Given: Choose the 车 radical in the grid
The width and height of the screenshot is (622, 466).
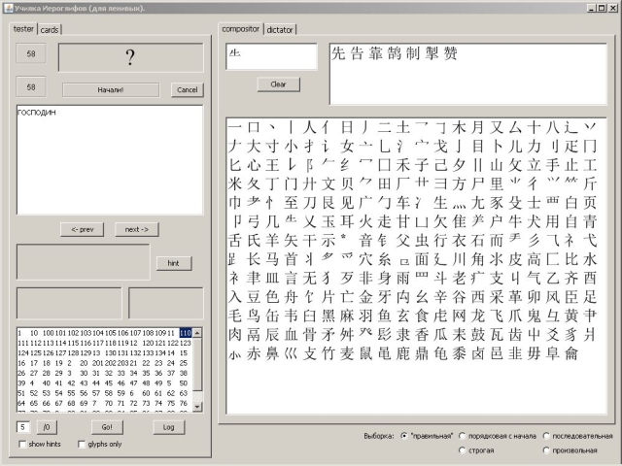Looking at the screenshot, I should click(x=403, y=203).
